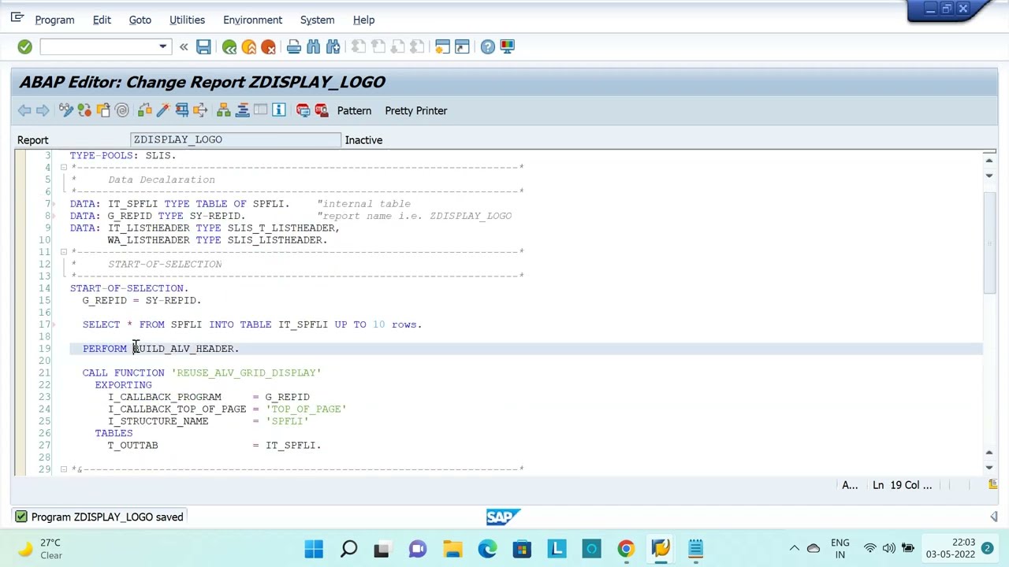Screen dimensions: 1009x567
Task: Click the editor scroll-up arrow at top
Action: point(989,161)
